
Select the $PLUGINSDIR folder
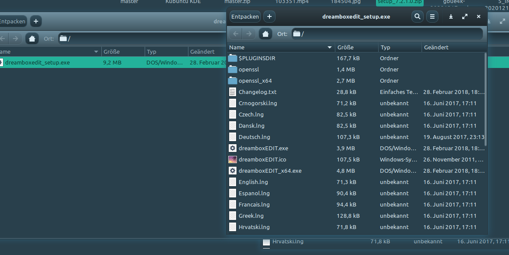356,58
